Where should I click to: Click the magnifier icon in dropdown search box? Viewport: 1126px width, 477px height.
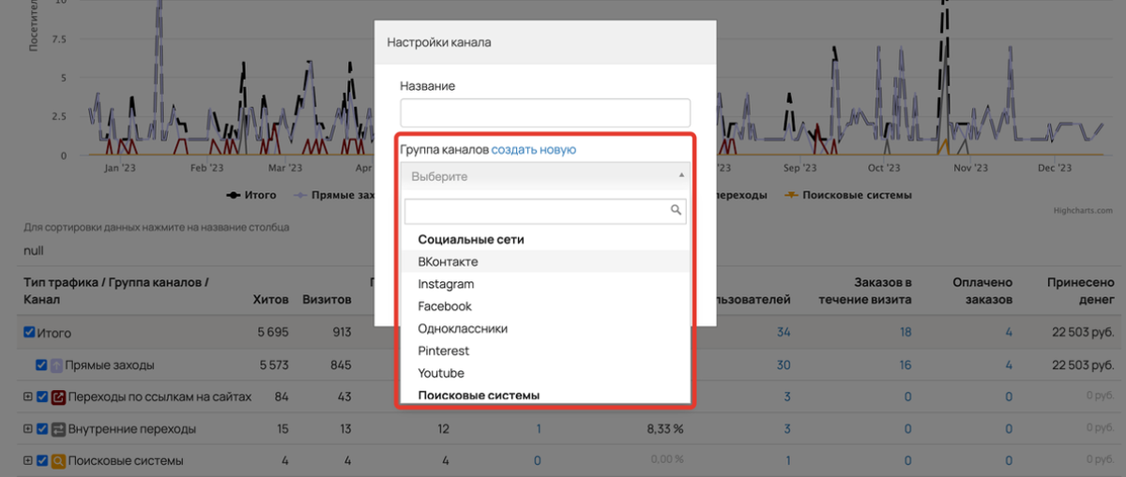click(676, 210)
